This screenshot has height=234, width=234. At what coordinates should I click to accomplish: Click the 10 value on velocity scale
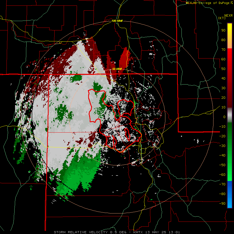(223, 107)
